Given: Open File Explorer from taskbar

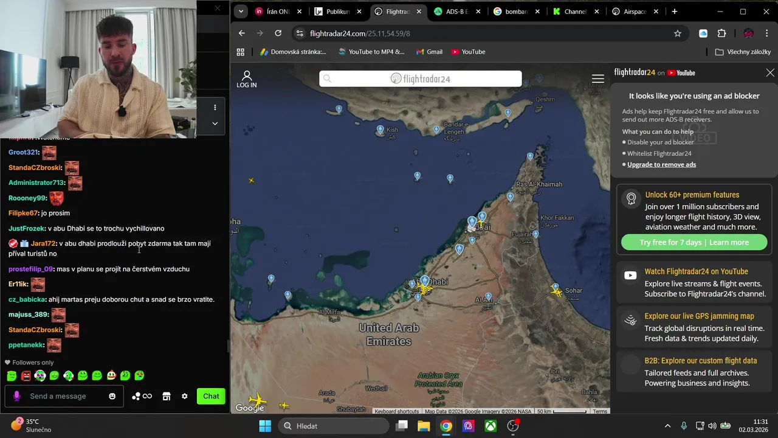Looking at the screenshot, I should (424, 426).
